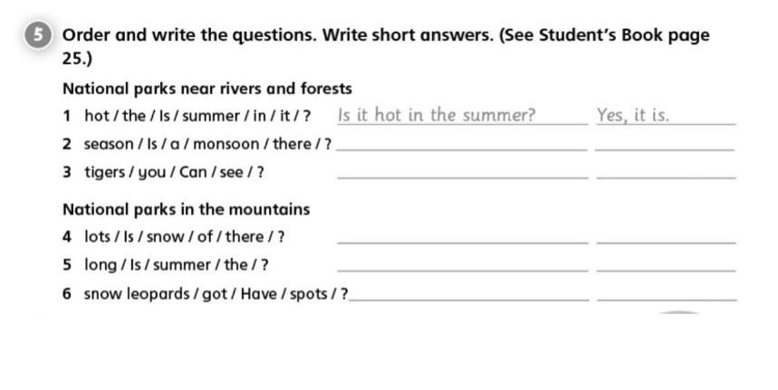Screen dimensions: 778x390
Task: Click the heading 'National parks in the mountains'
Action: coord(186,209)
